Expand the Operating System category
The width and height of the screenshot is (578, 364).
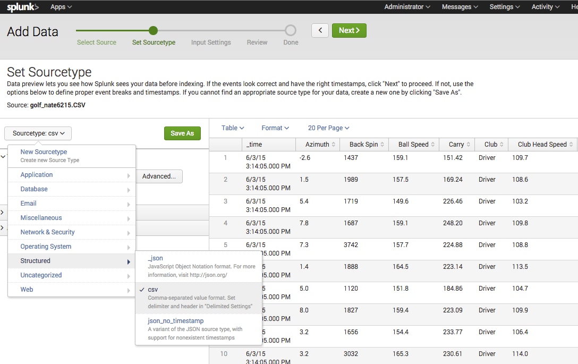click(x=72, y=247)
